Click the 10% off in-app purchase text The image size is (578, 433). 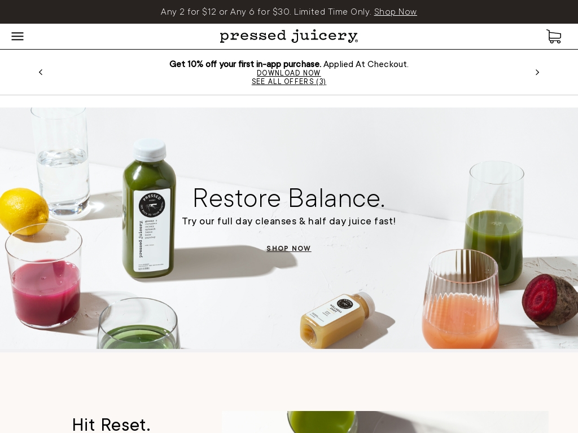245,64
